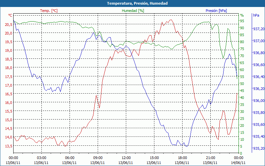Click the 936,40 pressure axis value
265x166 pixels.
point(259,77)
